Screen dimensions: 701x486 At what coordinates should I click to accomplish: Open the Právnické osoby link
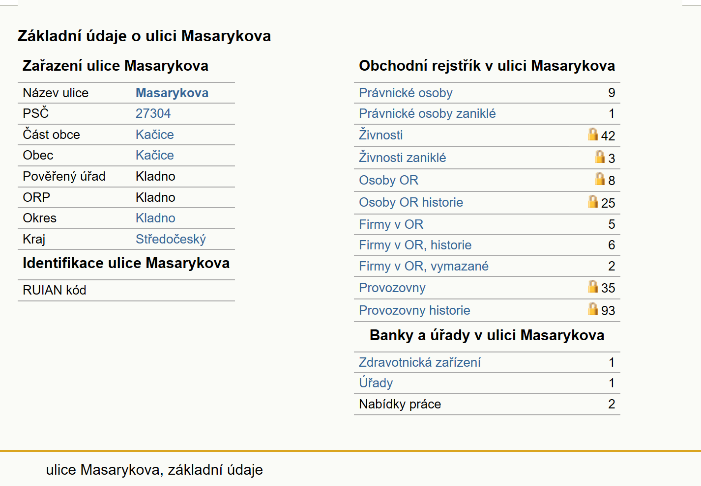[406, 93]
